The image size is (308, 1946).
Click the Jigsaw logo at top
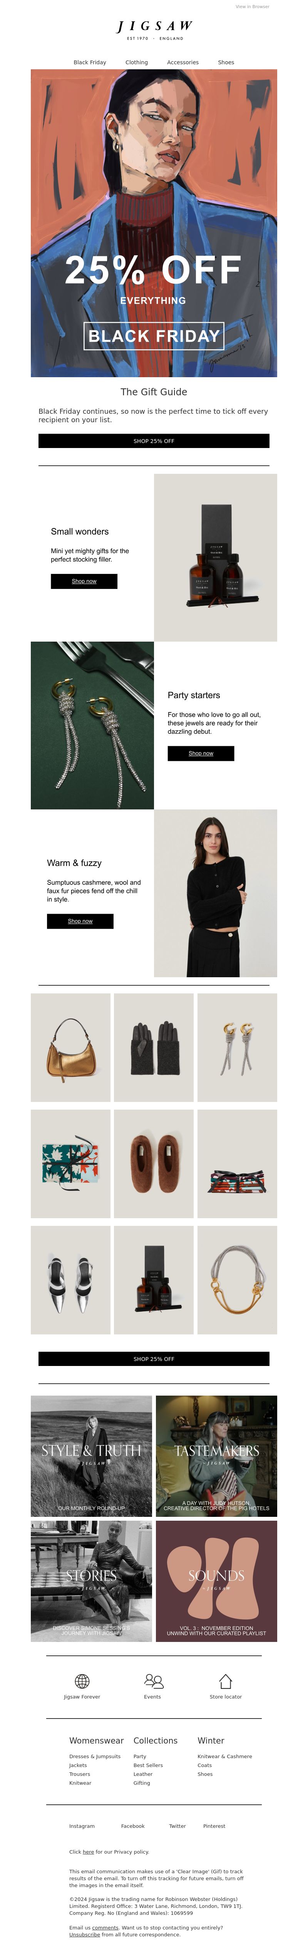[154, 30]
